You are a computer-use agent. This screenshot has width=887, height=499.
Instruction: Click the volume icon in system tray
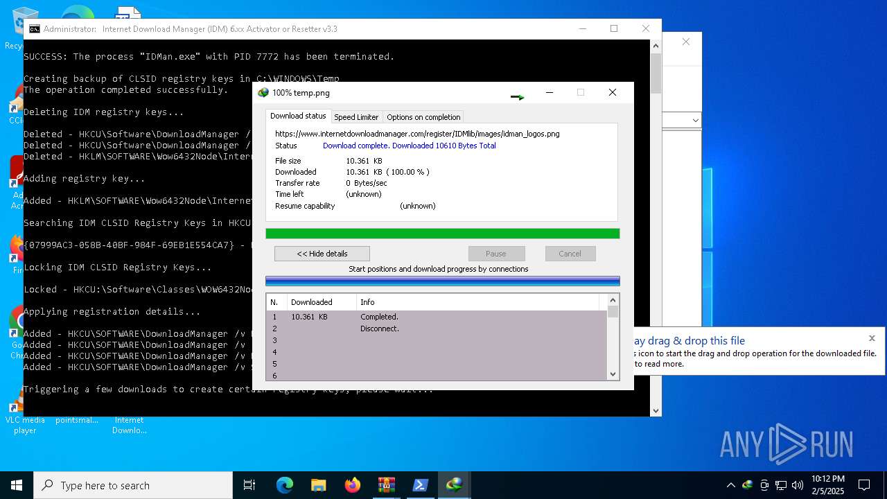tap(798, 485)
